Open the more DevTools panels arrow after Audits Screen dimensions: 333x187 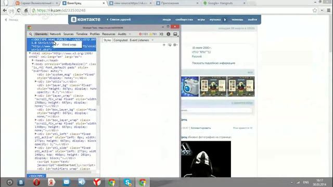(x=130, y=34)
